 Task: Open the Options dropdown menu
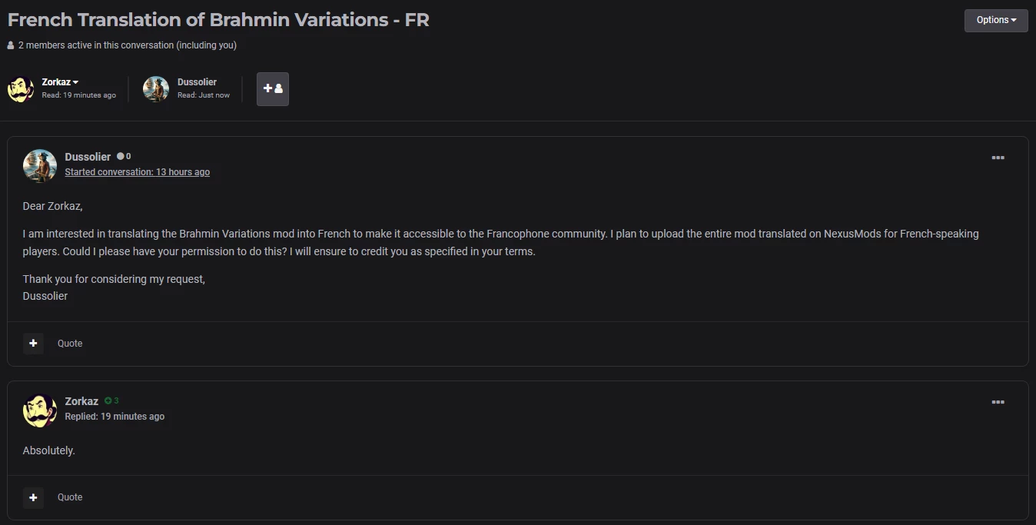[x=996, y=20]
